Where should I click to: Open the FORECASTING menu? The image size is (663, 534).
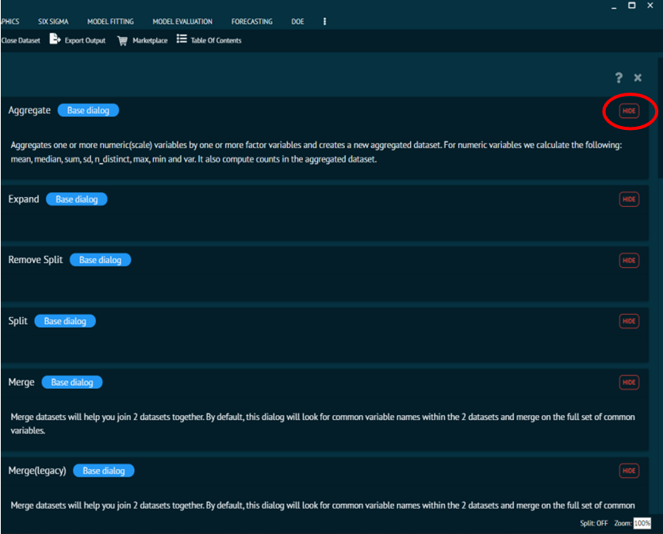pyautogui.click(x=251, y=21)
